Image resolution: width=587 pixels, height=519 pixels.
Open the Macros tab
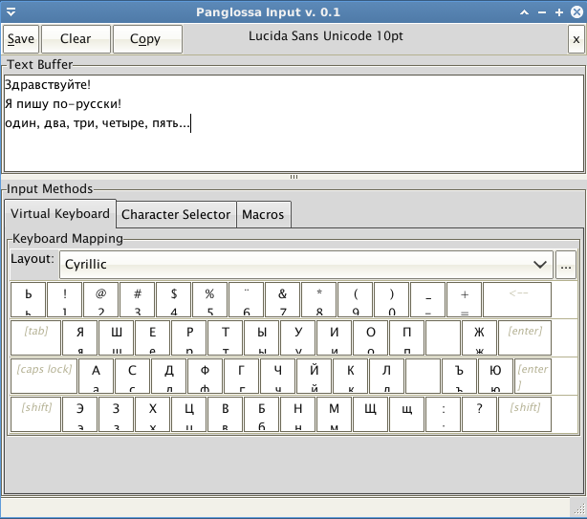[263, 215]
